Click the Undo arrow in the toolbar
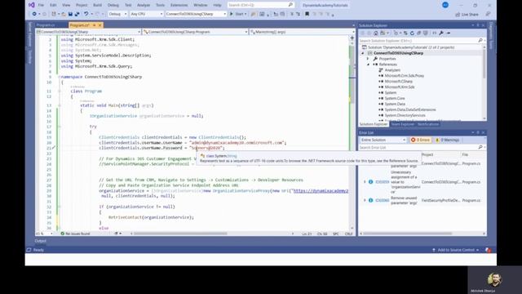Screen dimensions: 522x294 pos(86,14)
